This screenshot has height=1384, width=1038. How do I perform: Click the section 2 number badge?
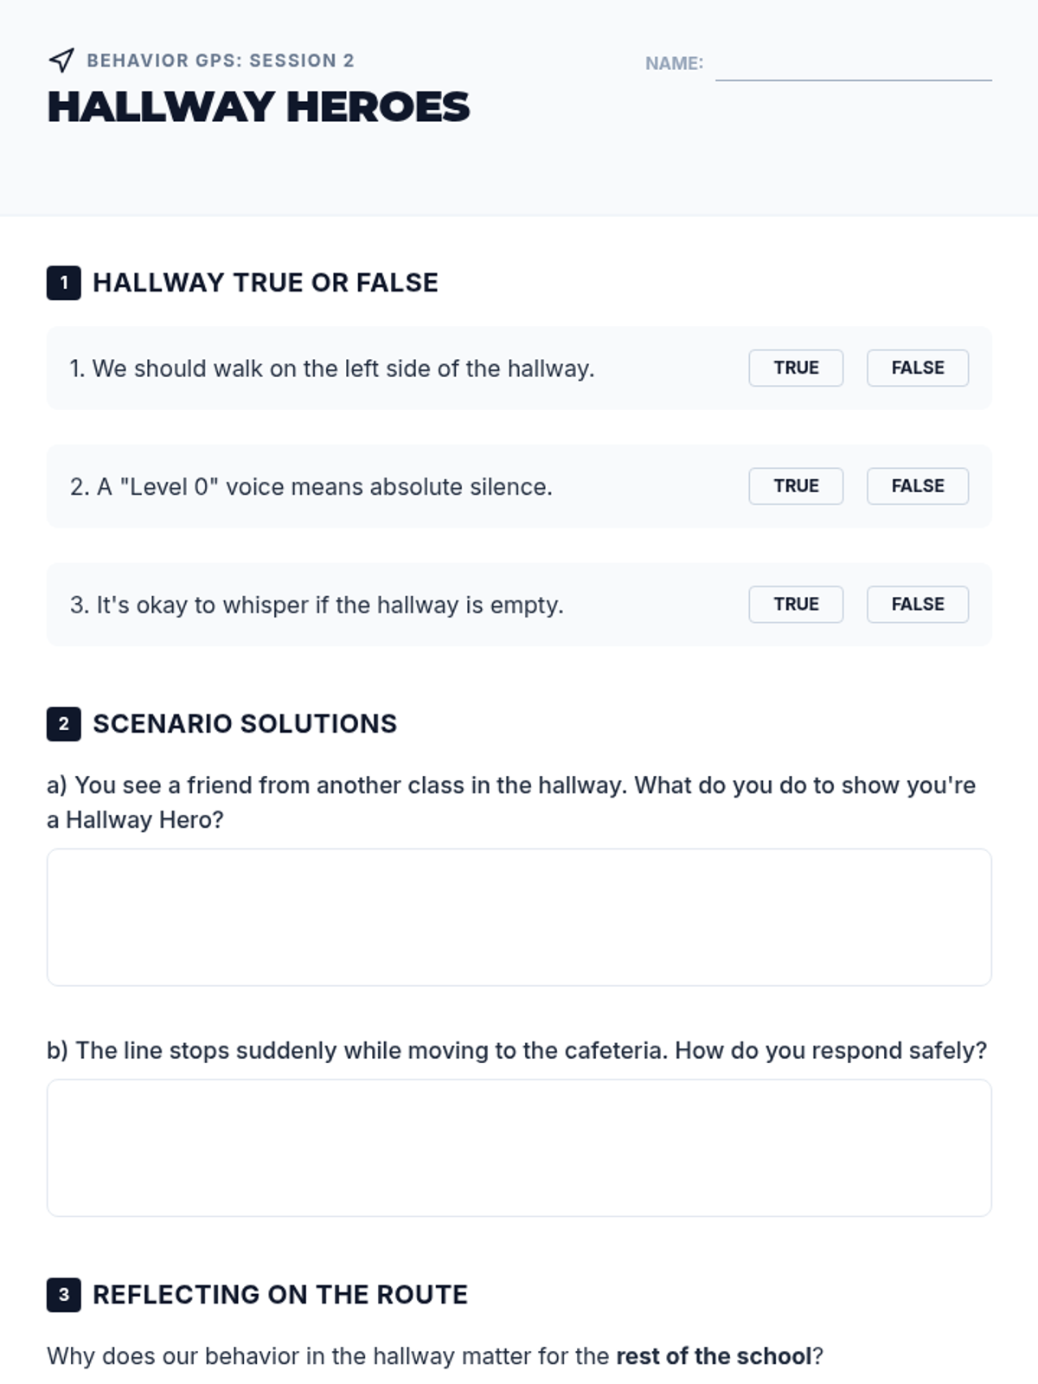(x=63, y=724)
